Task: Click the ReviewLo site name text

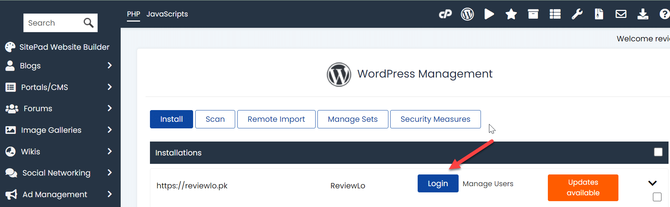Action: point(348,186)
